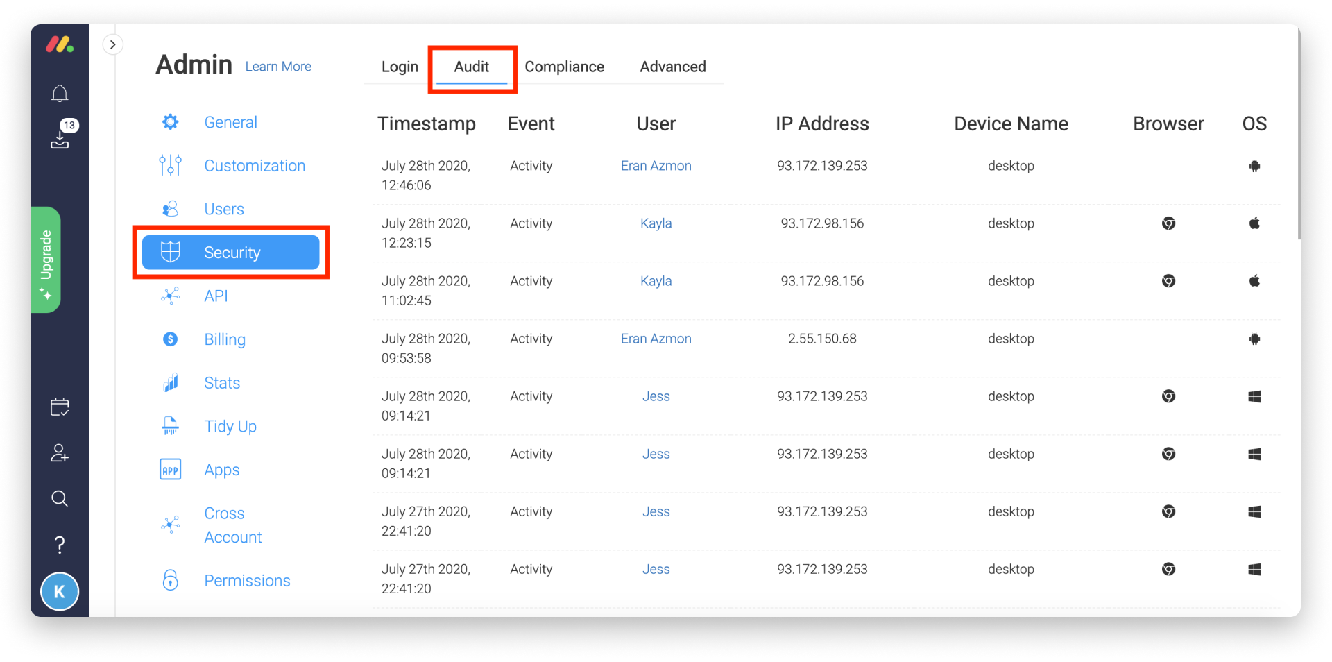Click the IP Address column header
The width and height of the screenshot is (1332, 662).
822,124
